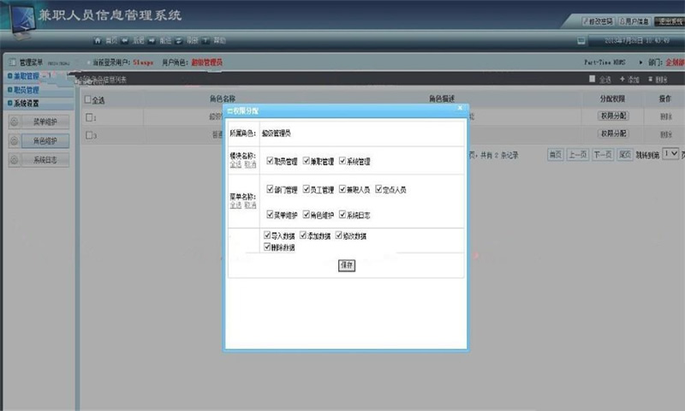
Task: Expand the 职员管理 sidebar section
Action: pyautogui.click(x=27, y=90)
